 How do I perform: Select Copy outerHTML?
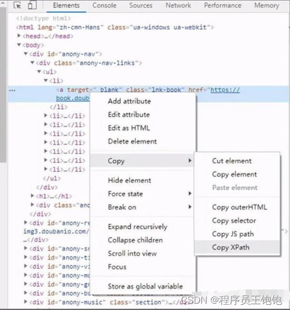[239, 207]
